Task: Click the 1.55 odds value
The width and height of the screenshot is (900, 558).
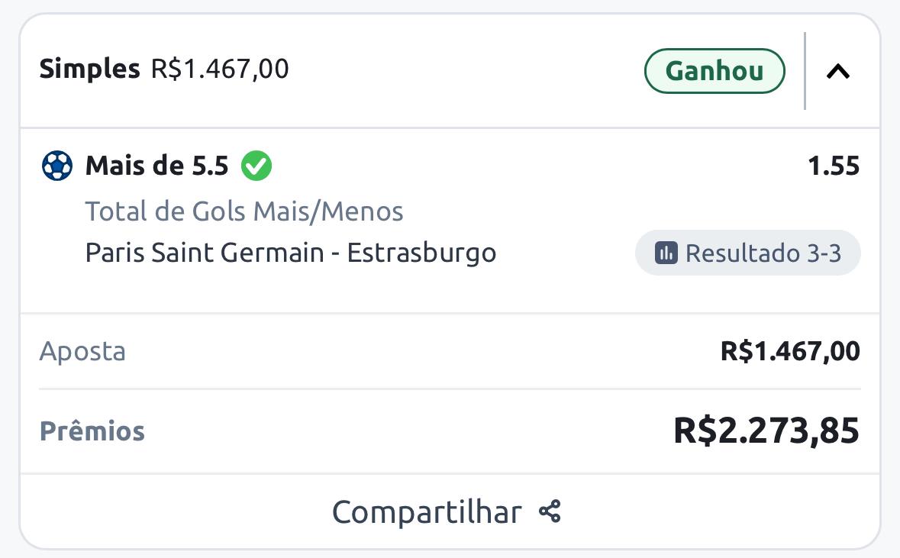Action: coord(834,166)
